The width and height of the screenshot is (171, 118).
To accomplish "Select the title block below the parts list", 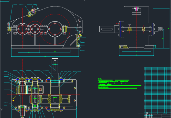I will click(158, 116).
